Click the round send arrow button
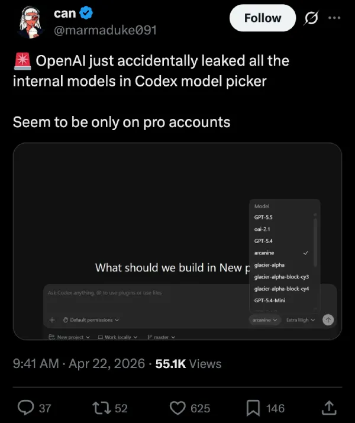 click(328, 320)
